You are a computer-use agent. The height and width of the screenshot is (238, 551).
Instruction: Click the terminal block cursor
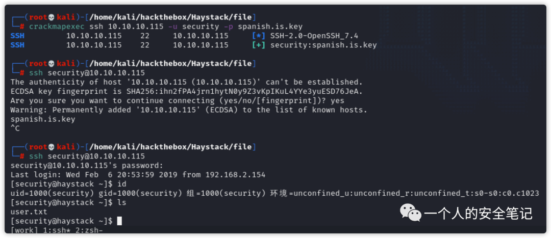point(119,221)
